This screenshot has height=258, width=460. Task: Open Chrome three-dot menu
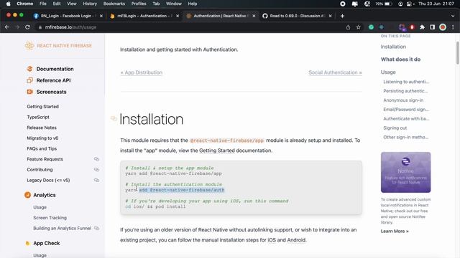coord(453,27)
